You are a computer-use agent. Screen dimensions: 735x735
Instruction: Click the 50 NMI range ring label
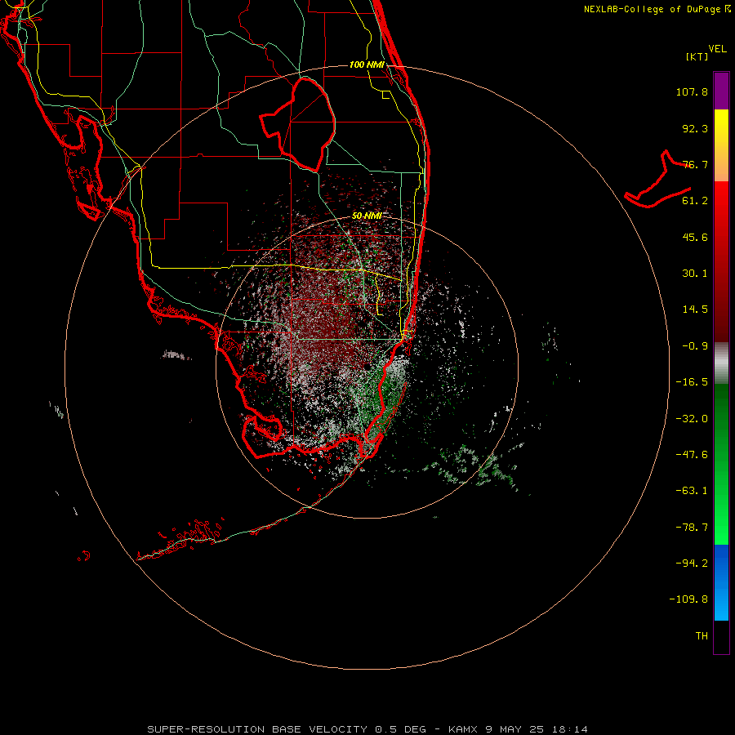[367, 216]
